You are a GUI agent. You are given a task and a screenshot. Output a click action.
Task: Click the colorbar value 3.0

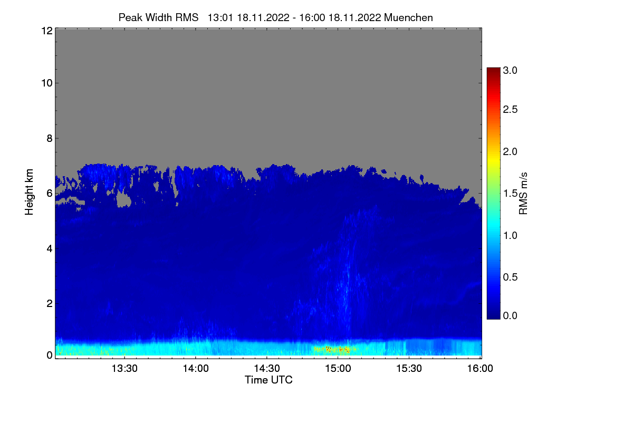[x=510, y=70]
